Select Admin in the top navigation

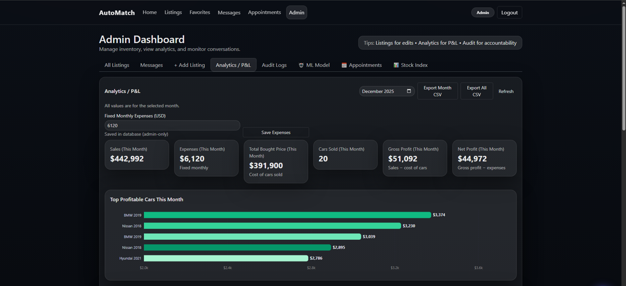pyautogui.click(x=297, y=12)
